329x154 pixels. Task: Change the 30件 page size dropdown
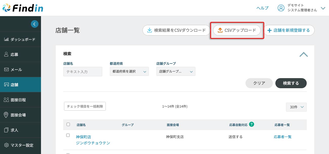click(296, 107)
